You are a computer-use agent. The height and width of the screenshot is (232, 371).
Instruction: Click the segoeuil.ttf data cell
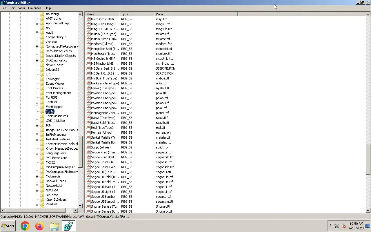click(x=164, y=192)
